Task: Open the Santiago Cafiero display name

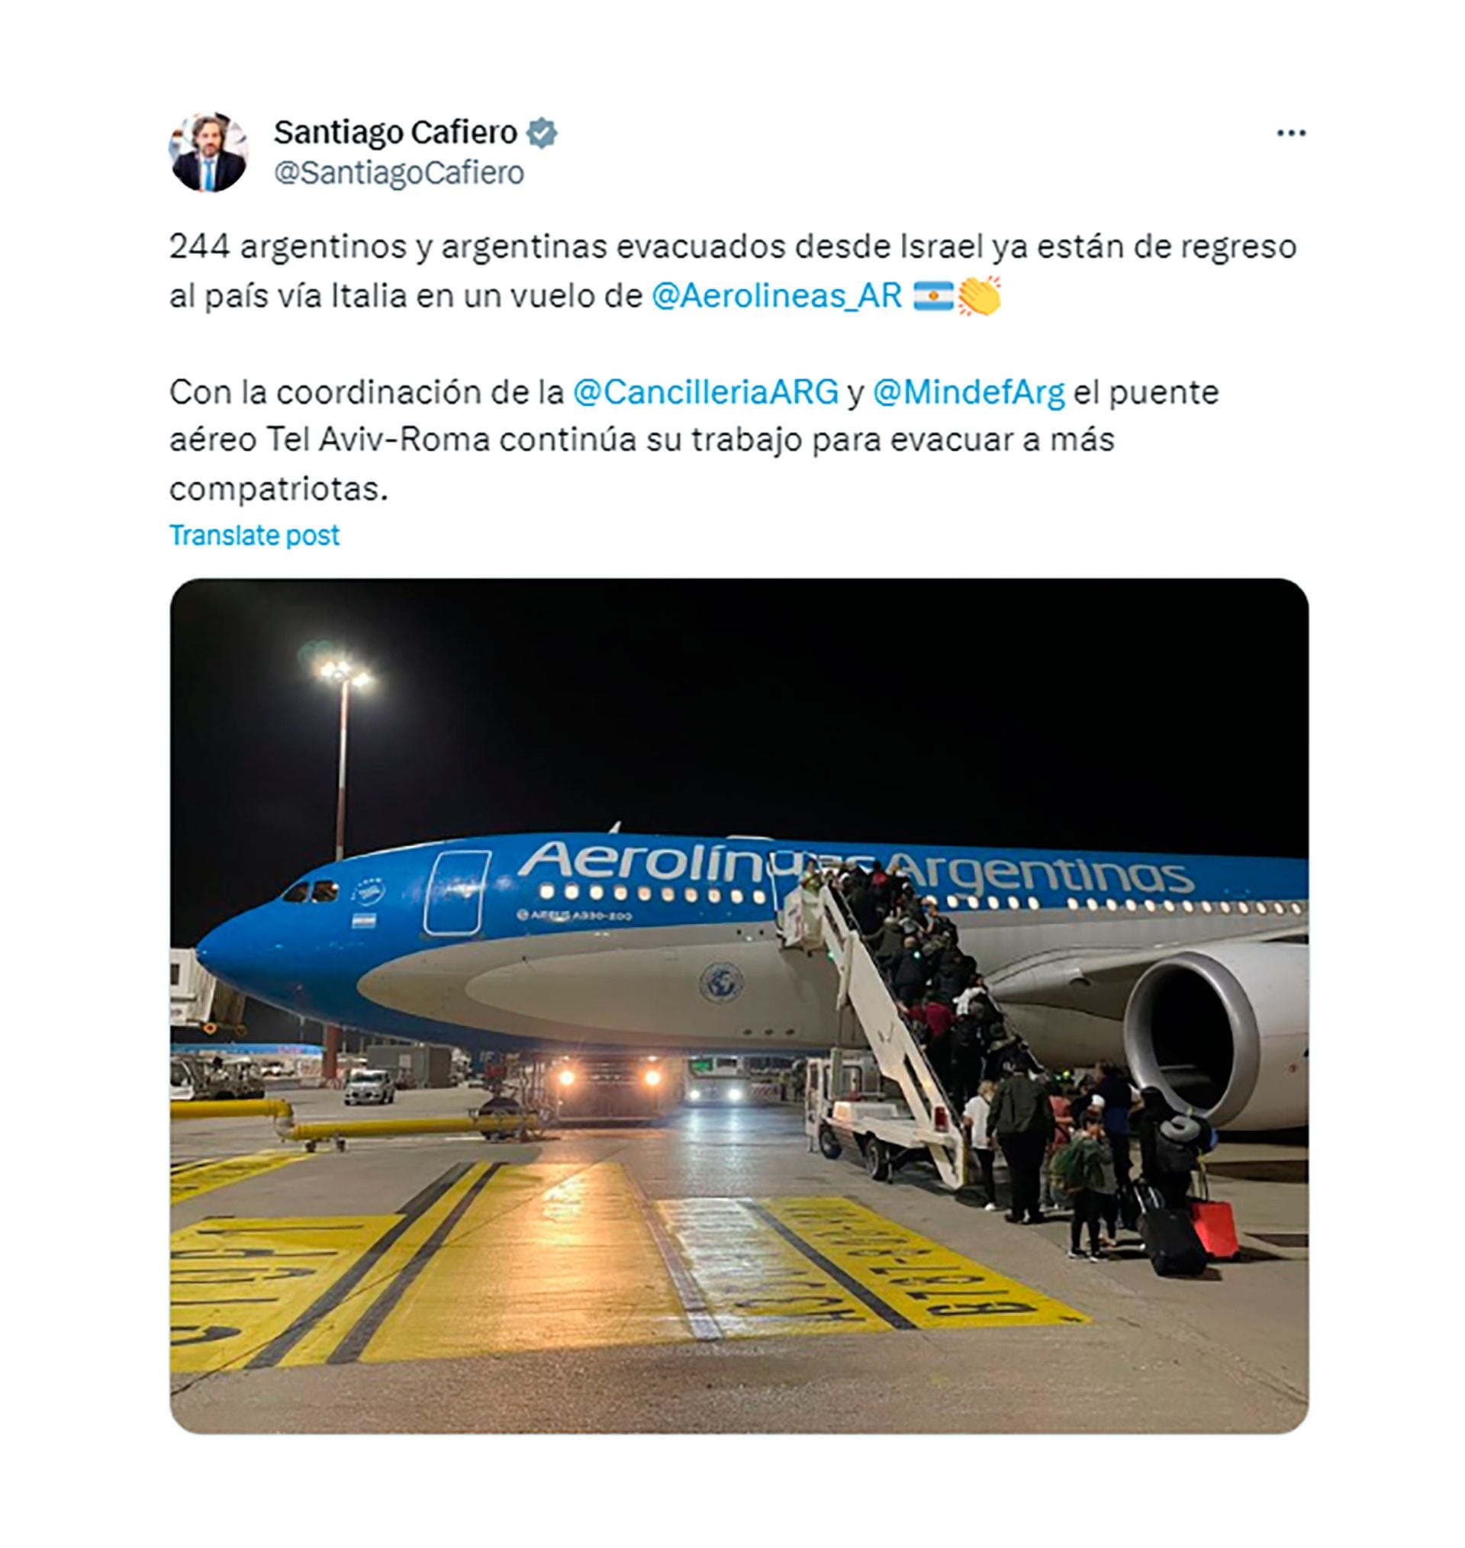Action: 395,133
